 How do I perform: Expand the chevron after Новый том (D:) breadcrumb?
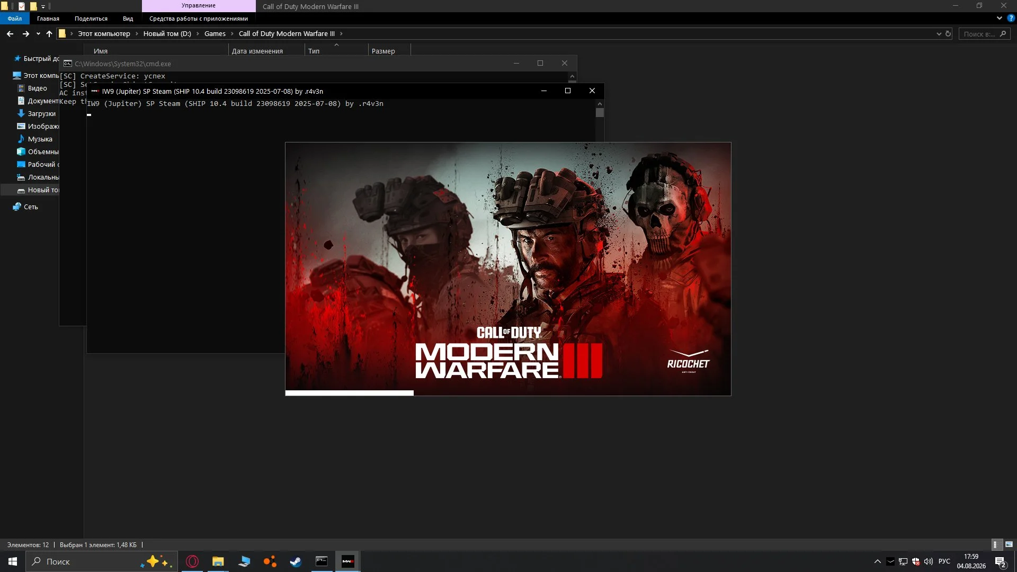[x=198, y=33]
